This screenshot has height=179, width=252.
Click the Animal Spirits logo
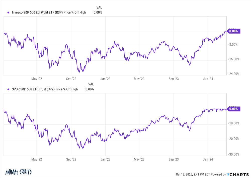click(18, 172)
